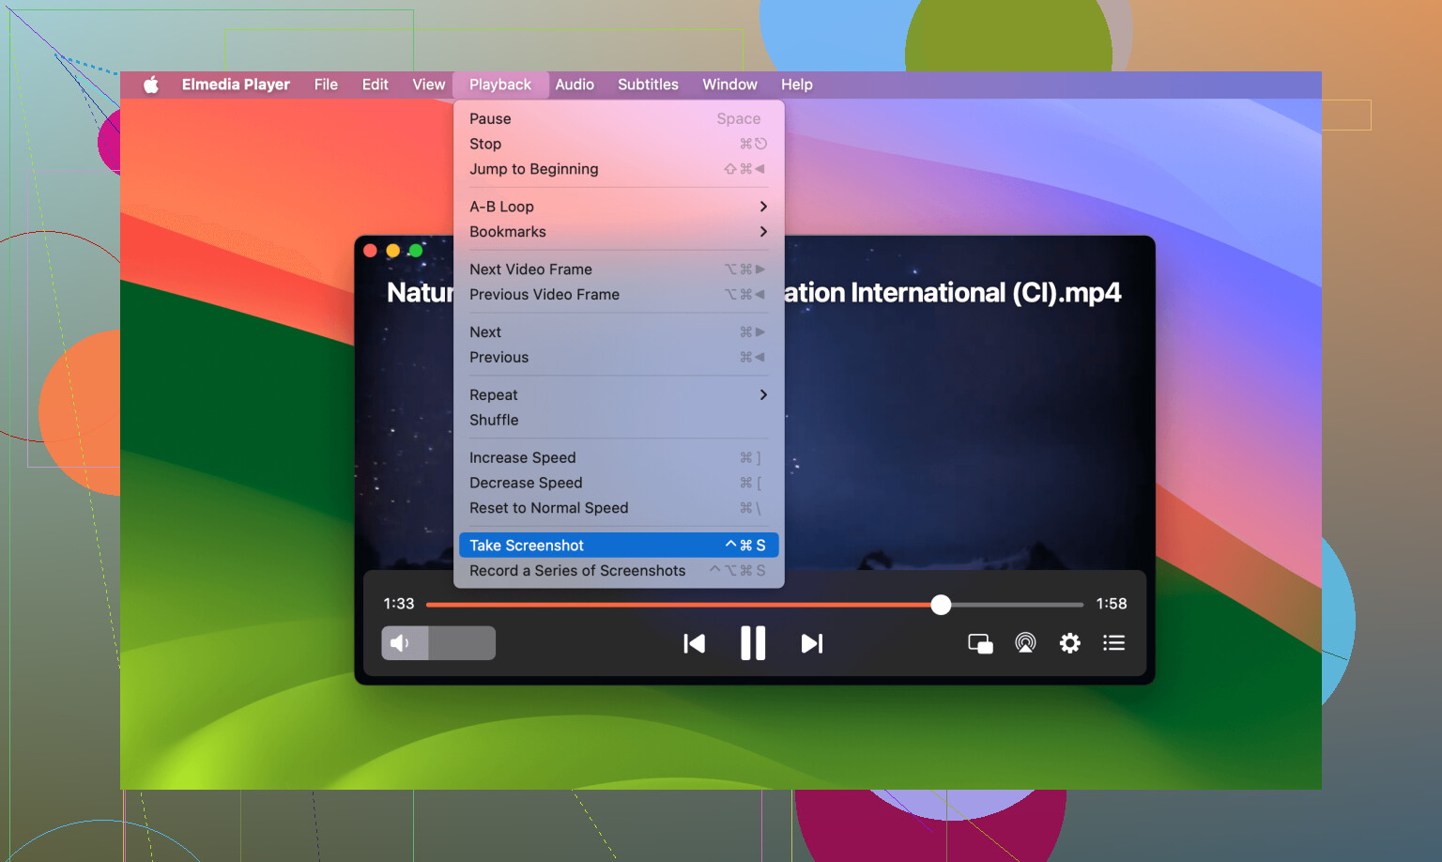This screenshot has height=862, width=1442.
Task: Open the Edit menu
Action: (x=376, y=85)
